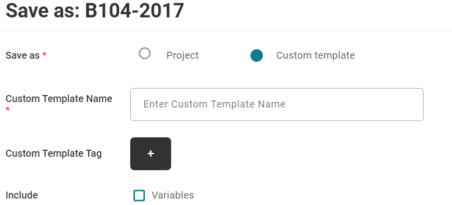
Task: Click the 'B104-2017' name in the heading
Action: coord(134,10)
